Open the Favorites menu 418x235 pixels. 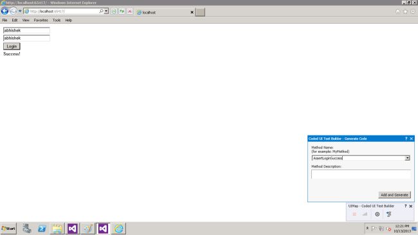(41, 21)
